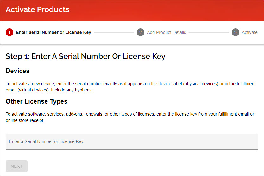Screen dimensions: 264x176
Task: Click the "Other License Types" heading
Action: (36, 101)
